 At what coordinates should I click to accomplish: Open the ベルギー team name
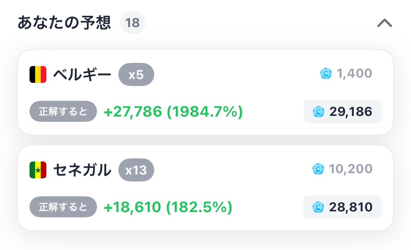pos(82,75)
